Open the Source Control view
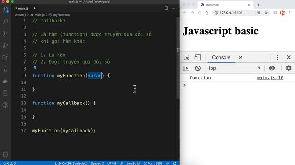 pos(6,33)
